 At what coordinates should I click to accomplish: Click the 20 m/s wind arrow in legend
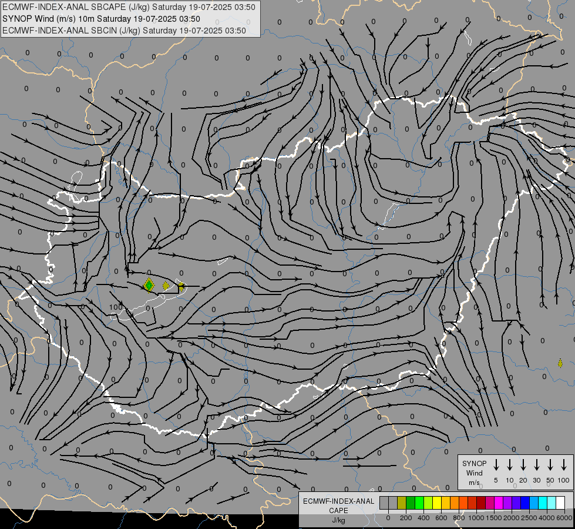coord(523,464)
